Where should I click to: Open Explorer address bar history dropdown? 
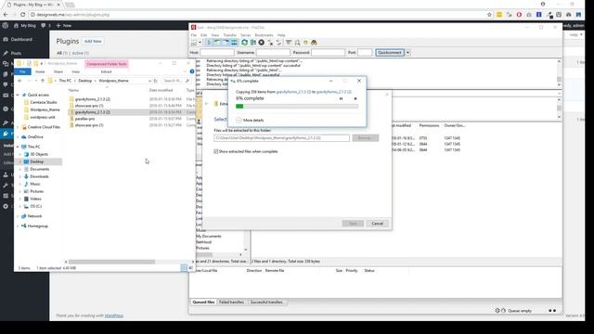(149, 81)
